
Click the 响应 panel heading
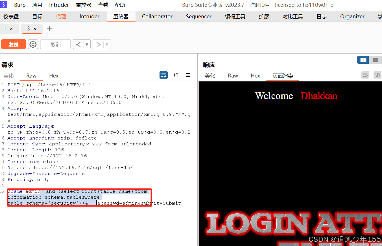[209, 65]
